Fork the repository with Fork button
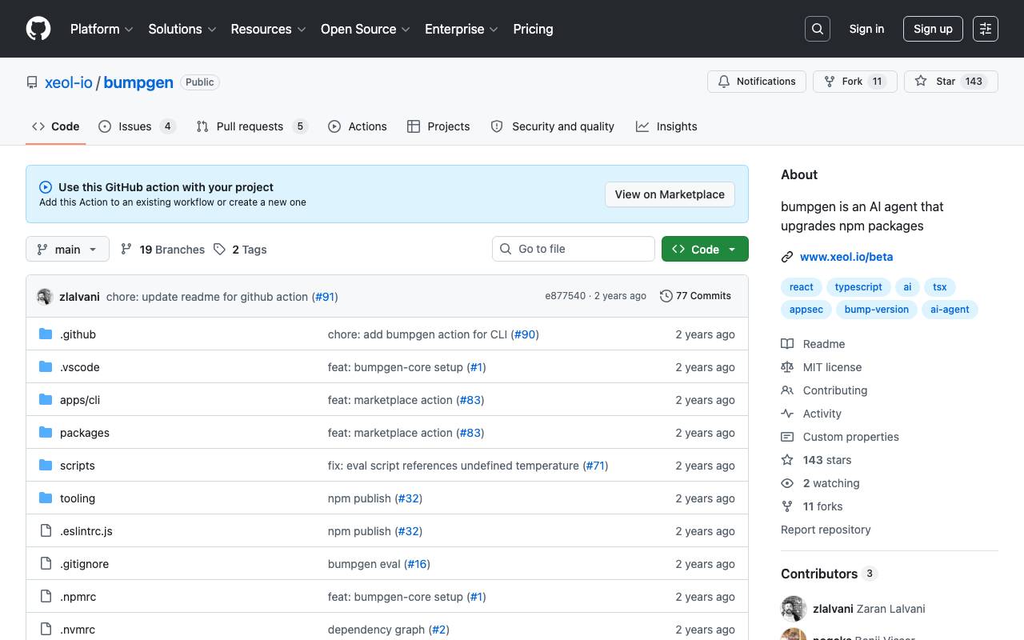The width and height of the screenshot is (1024, 640). [855, 82]
